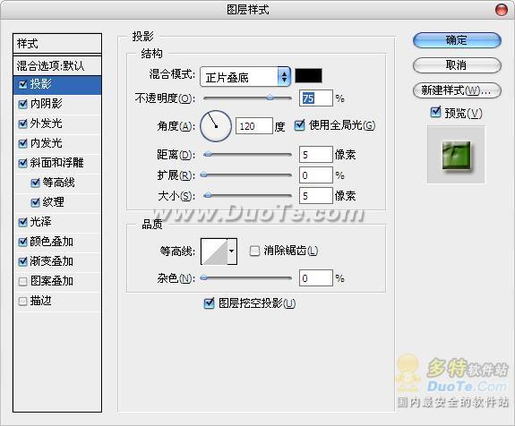This screenshot has height=426, width=515.
Task: Click the 角度 value field showing 120
Action: (253, 126)
